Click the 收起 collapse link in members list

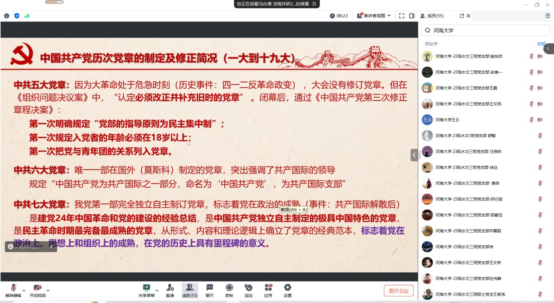coord(541,44)
